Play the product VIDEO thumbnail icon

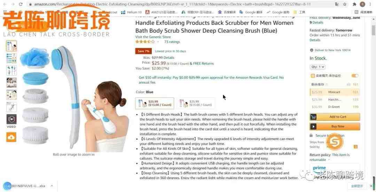coord(11,119)
